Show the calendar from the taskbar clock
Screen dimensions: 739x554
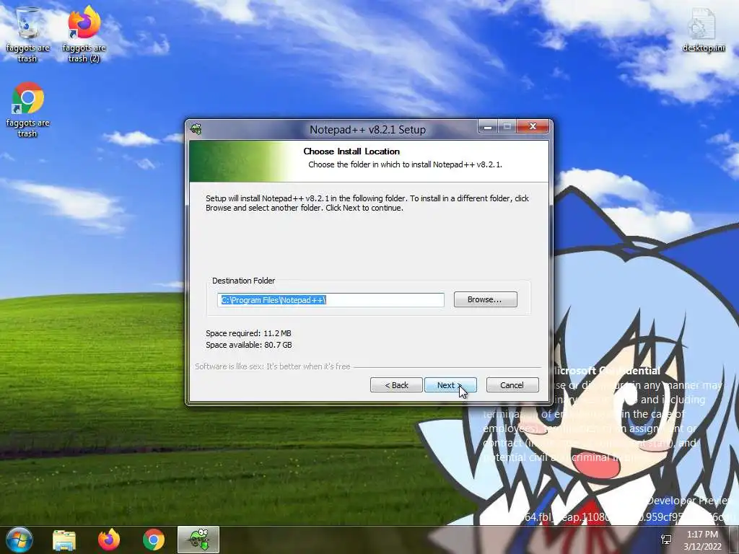click(x=702, y=540)
